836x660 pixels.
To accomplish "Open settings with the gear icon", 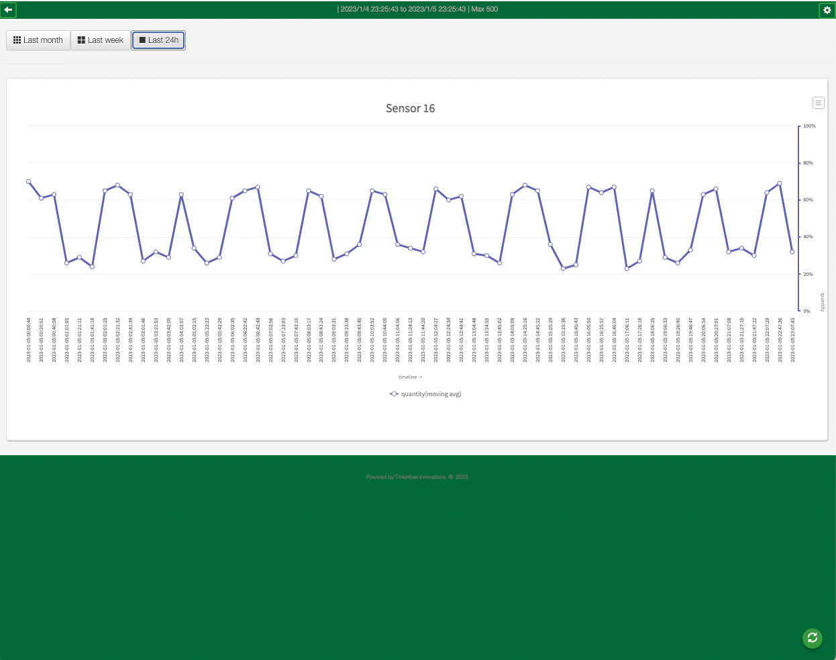I will [827, 10].
